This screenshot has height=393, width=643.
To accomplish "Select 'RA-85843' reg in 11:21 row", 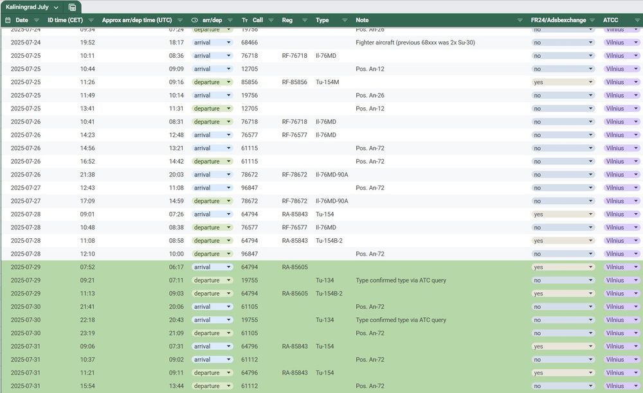I will [295, 373].
